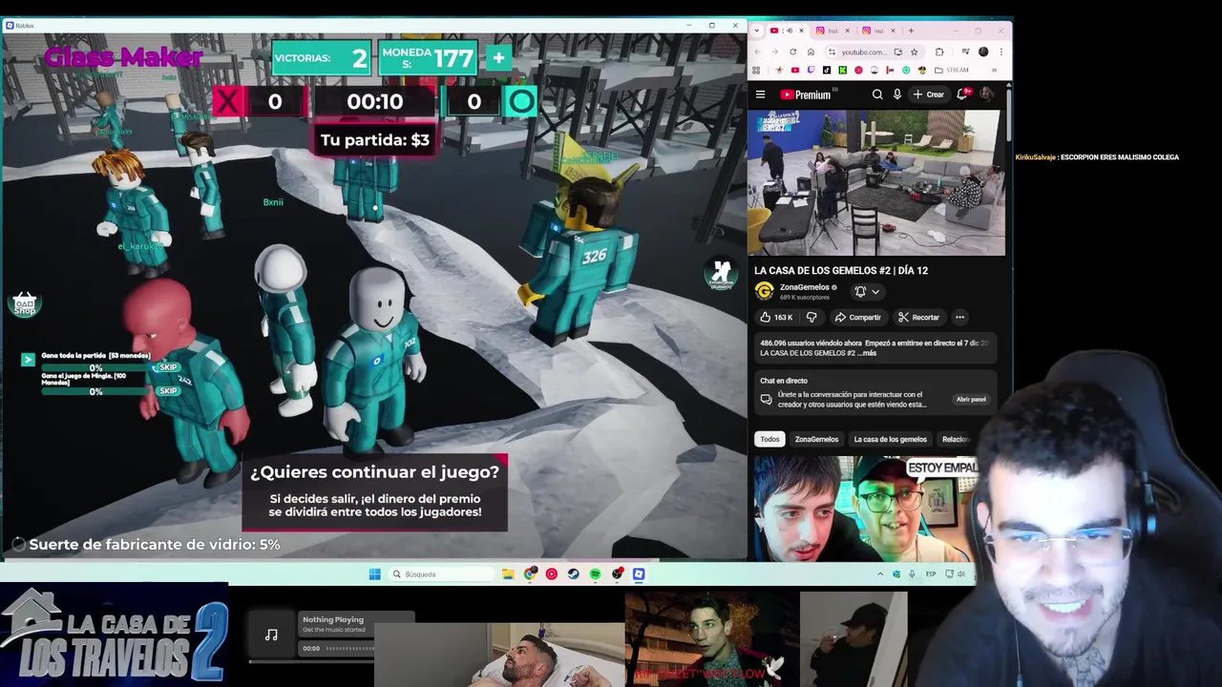Expand hidden bookmarks with double chevron

994,70
